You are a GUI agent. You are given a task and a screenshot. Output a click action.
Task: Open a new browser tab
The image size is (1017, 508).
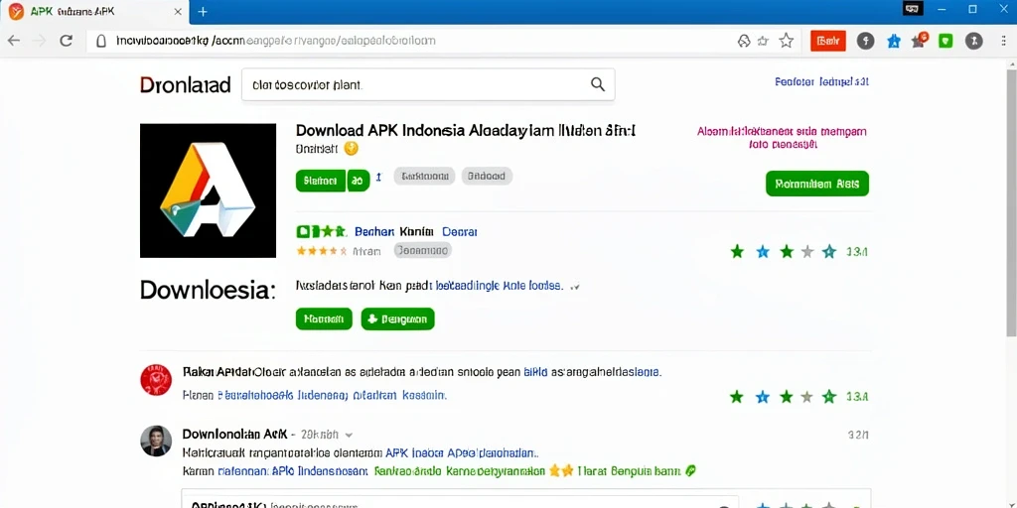(203, 12)
